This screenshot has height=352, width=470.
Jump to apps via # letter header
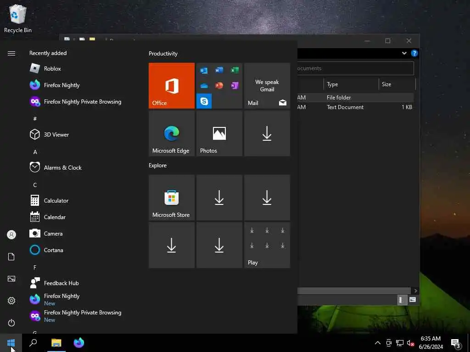(35, 119)
